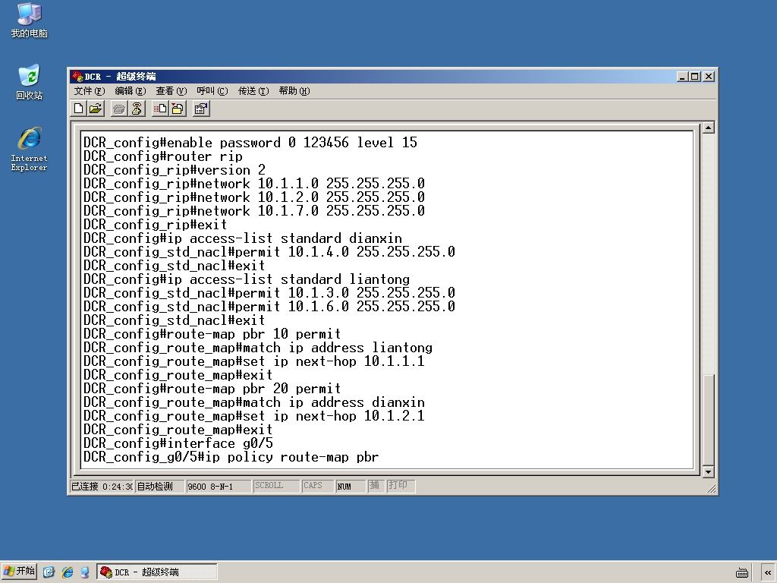Click the My Computer desktop icon
The height and width of the screenshot is (583, 777).
30,20
